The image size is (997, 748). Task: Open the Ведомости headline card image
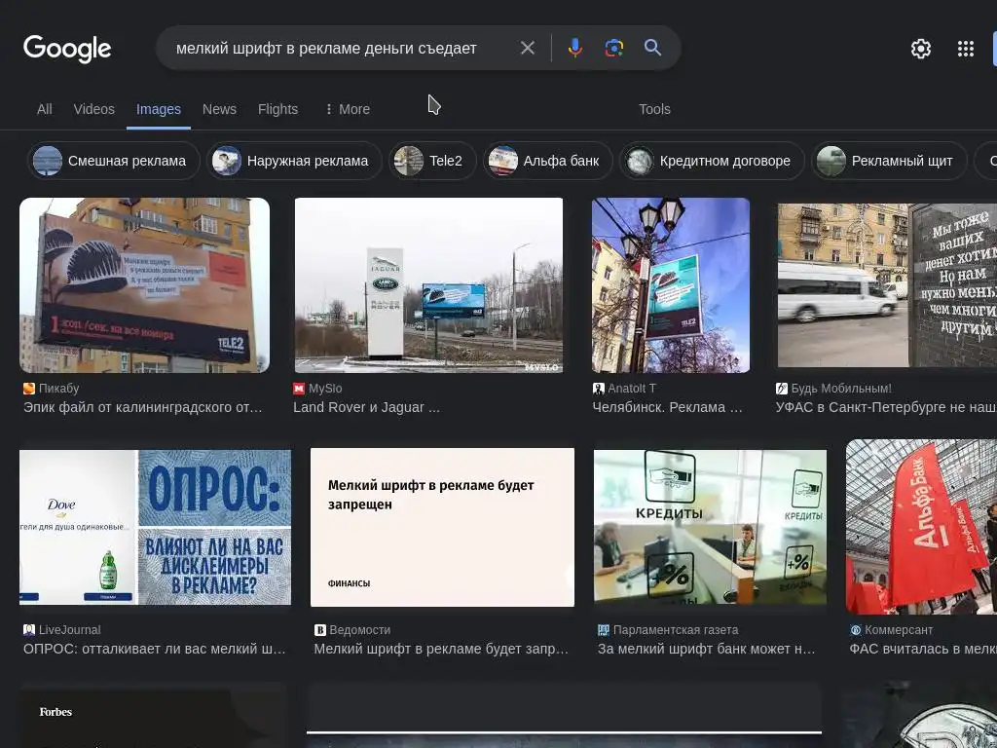442,527
